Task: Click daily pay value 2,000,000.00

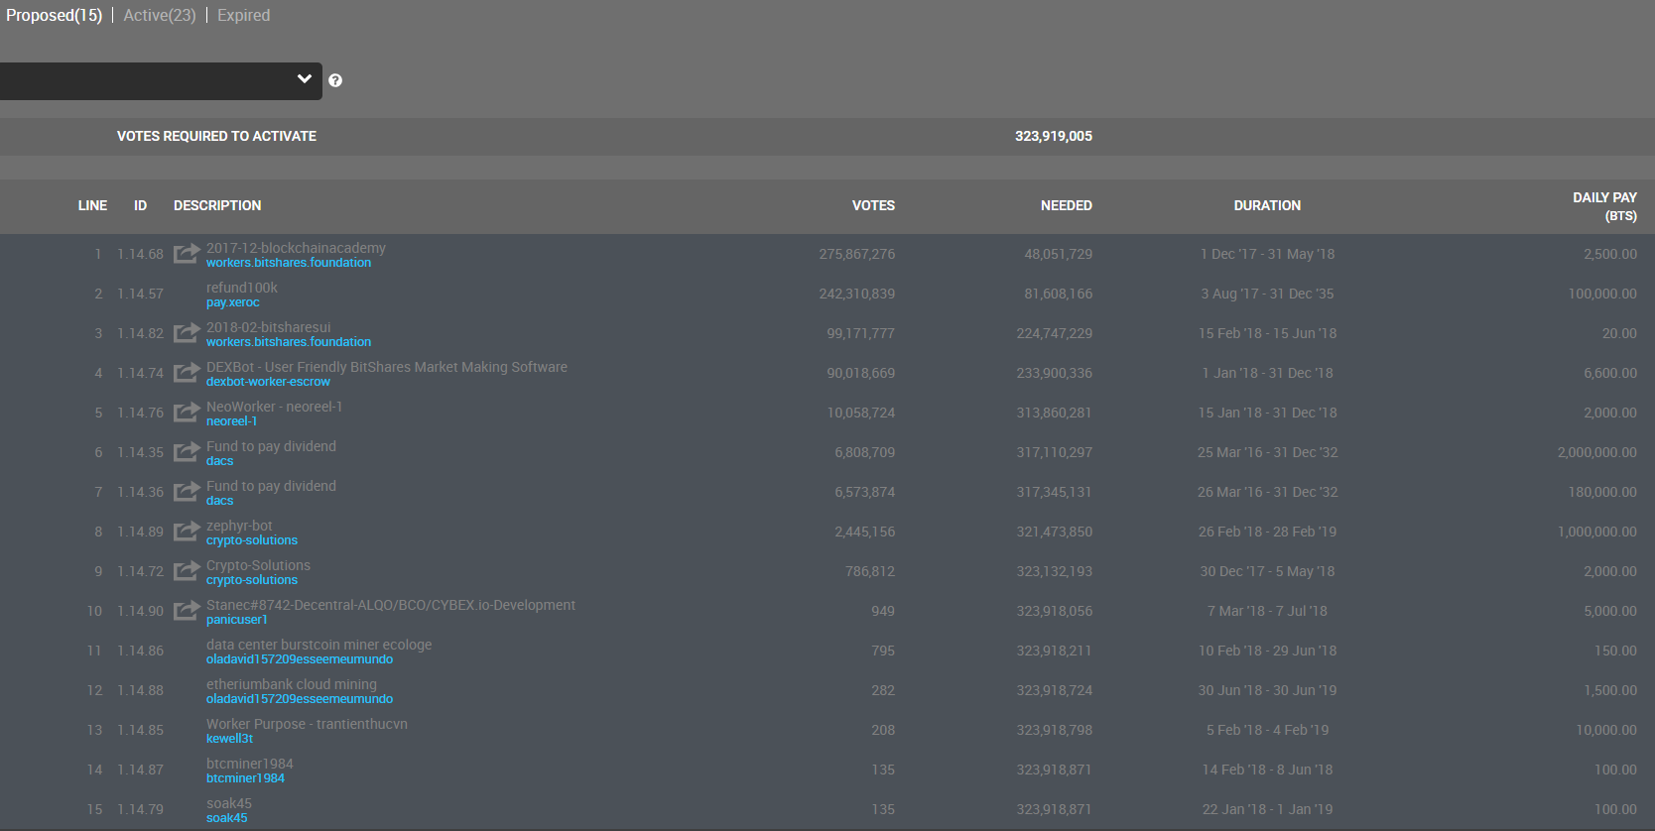Action: point(1597,452)
